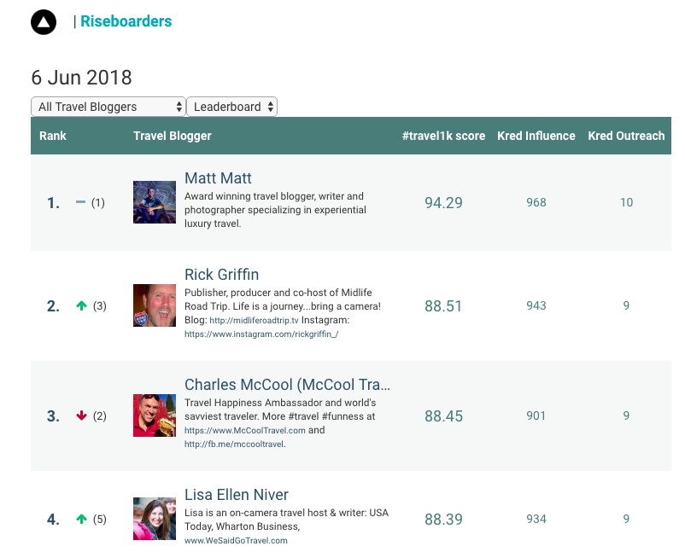This screenshot has height=552, width=685.
Task: Select Charles McCool's avatar image
Action: 155,415
